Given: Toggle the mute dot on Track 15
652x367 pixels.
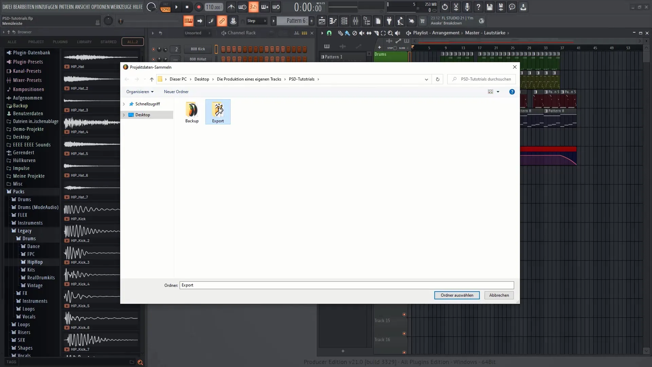Looking at the screenshot, I should coord(404,314).
